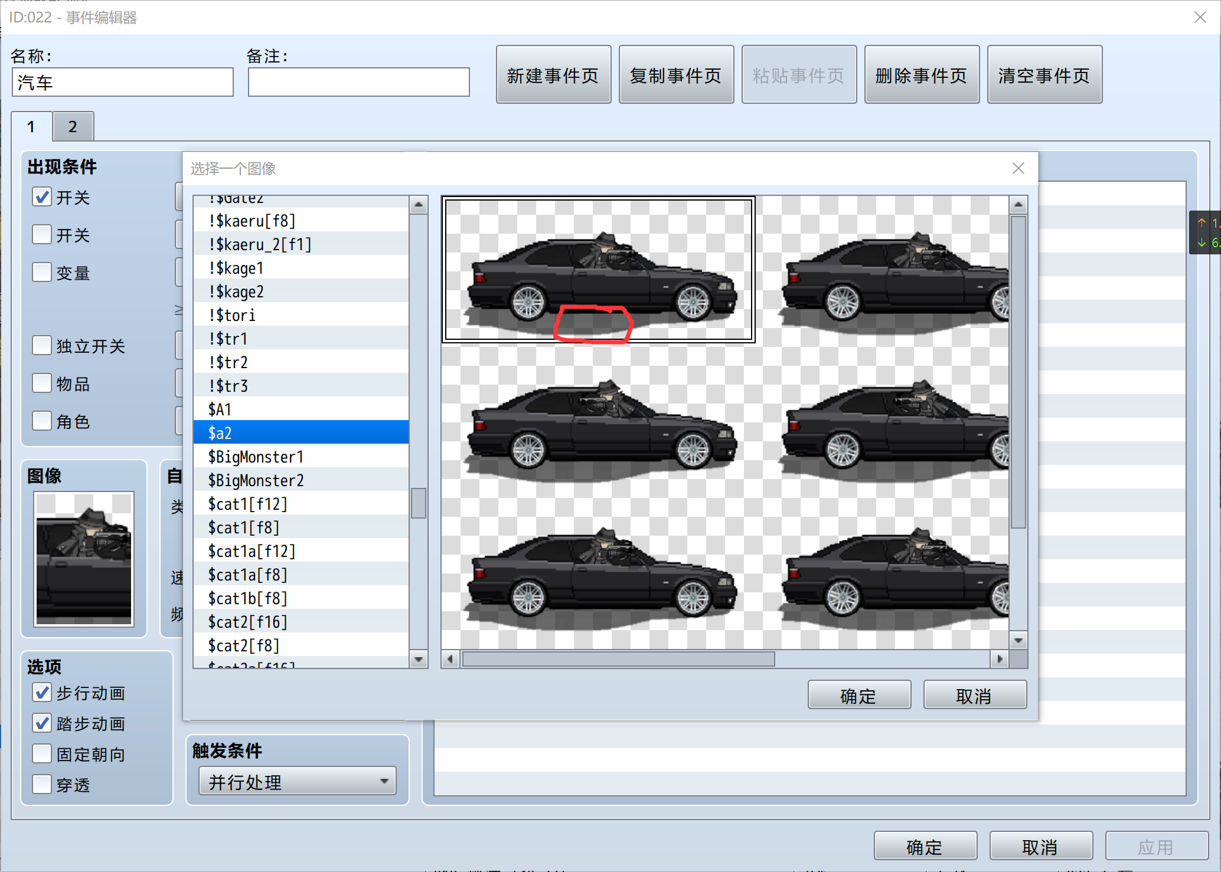Click the 新建事件页 button

click(x=553, y=75)
